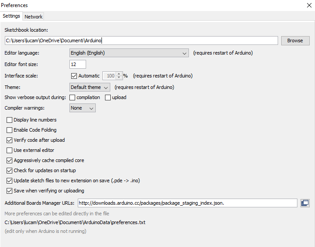Decrease interface scale with the down arrow

coord(119,78)
